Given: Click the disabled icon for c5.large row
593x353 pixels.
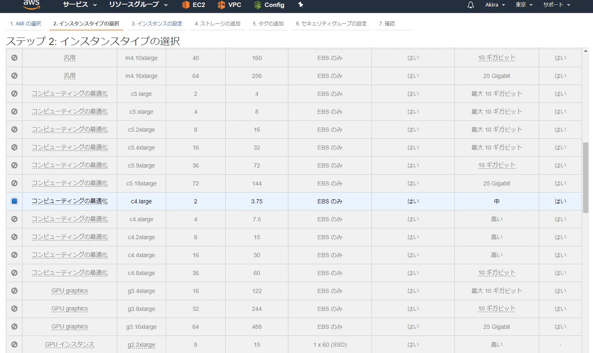Looking at the screenshot, I should (x=14, y=94).
